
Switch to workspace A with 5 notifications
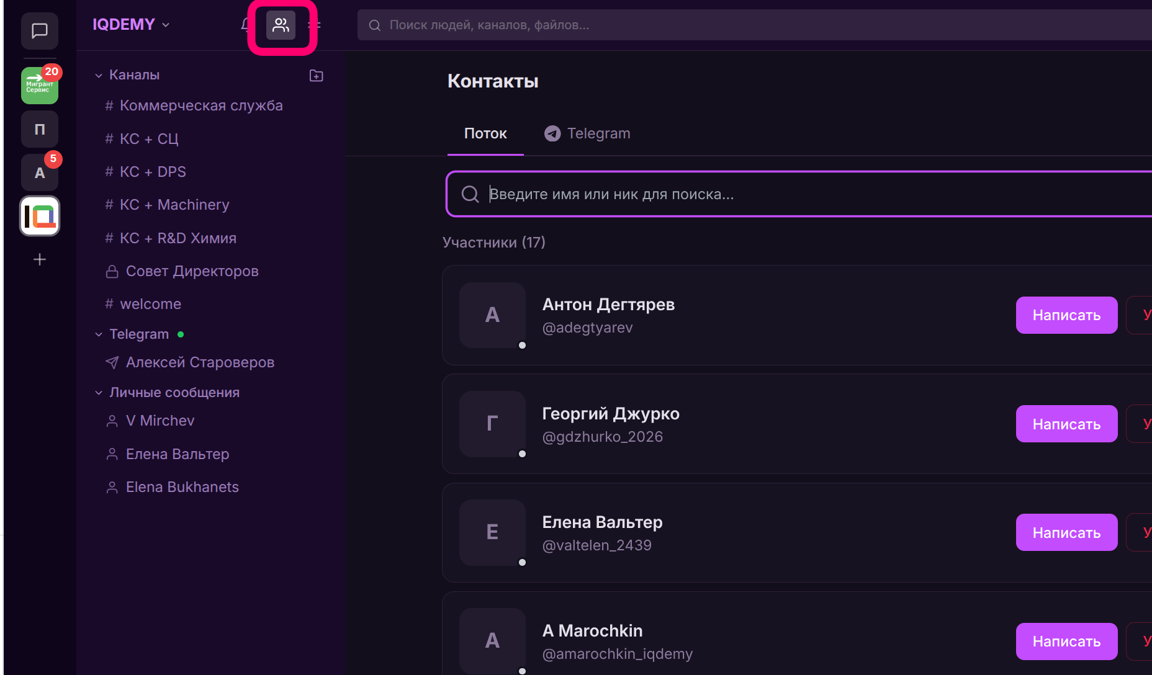coord(40,173)
